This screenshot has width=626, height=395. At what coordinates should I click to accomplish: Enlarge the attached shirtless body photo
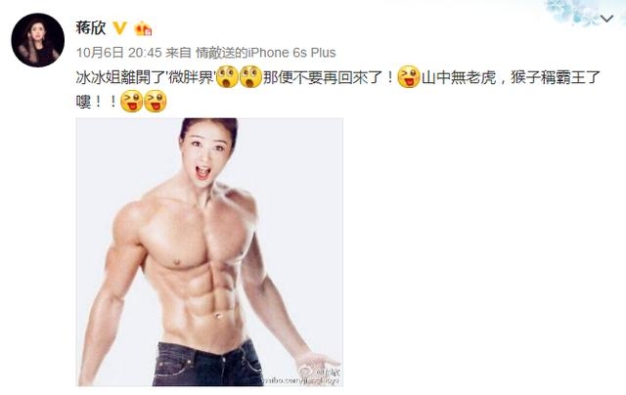point(209,251)
